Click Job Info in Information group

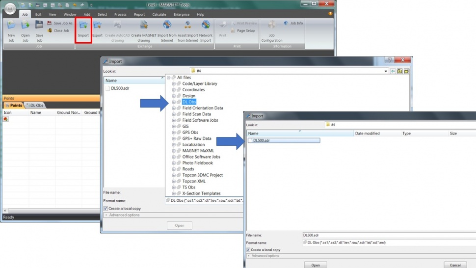click(293, 23)
